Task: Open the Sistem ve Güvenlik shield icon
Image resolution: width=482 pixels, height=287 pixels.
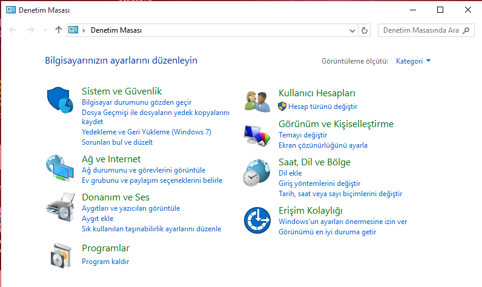Action: click(61, 100)
